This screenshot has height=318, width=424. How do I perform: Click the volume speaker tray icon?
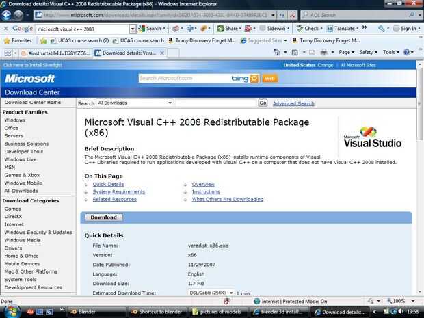point(400,312)
